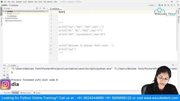Toggle the Project side tool button

(x=1, y=11)
